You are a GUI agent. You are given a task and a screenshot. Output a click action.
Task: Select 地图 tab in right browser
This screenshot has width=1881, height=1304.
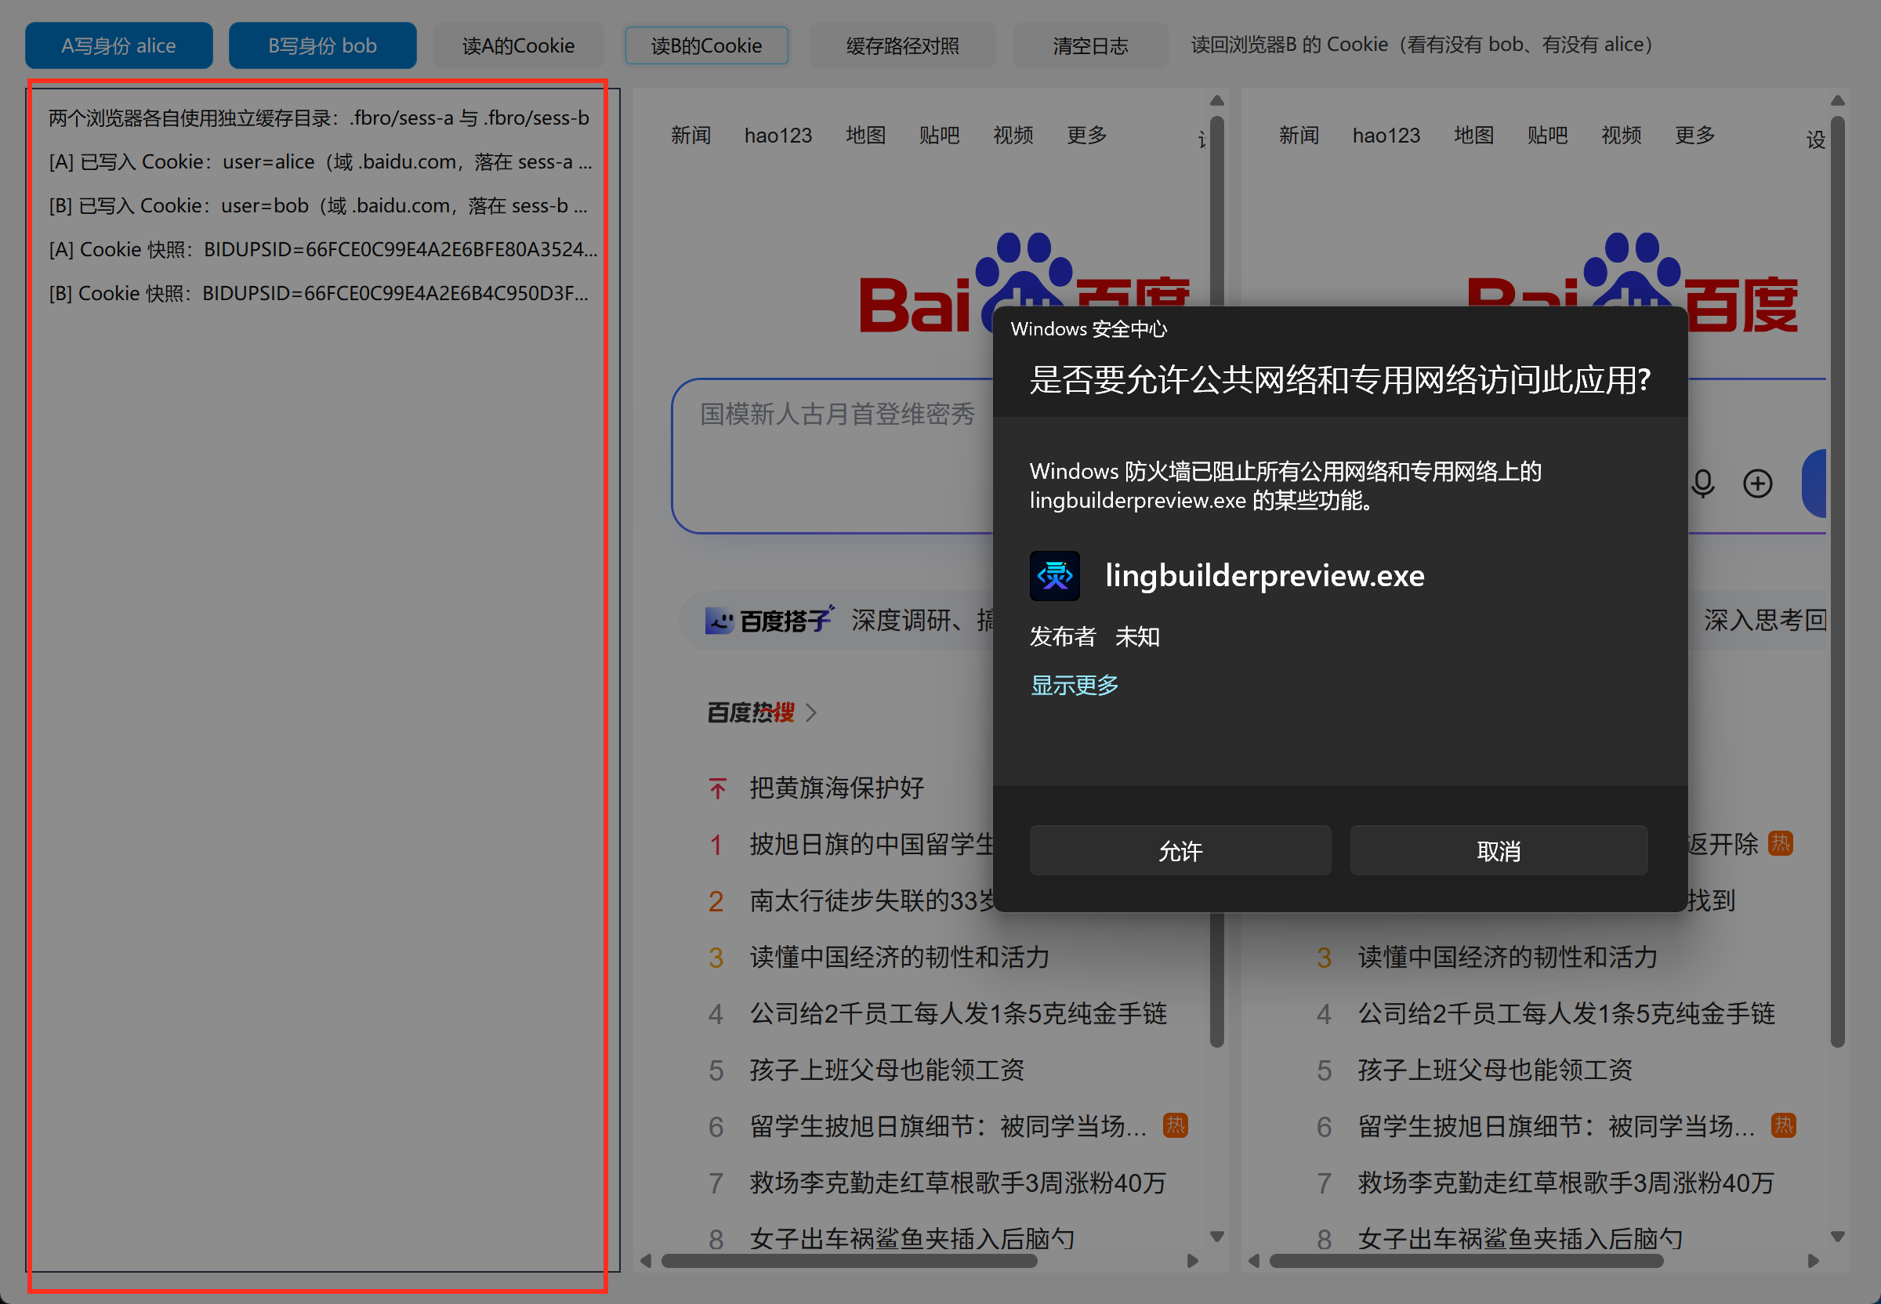click(1473, 135)
